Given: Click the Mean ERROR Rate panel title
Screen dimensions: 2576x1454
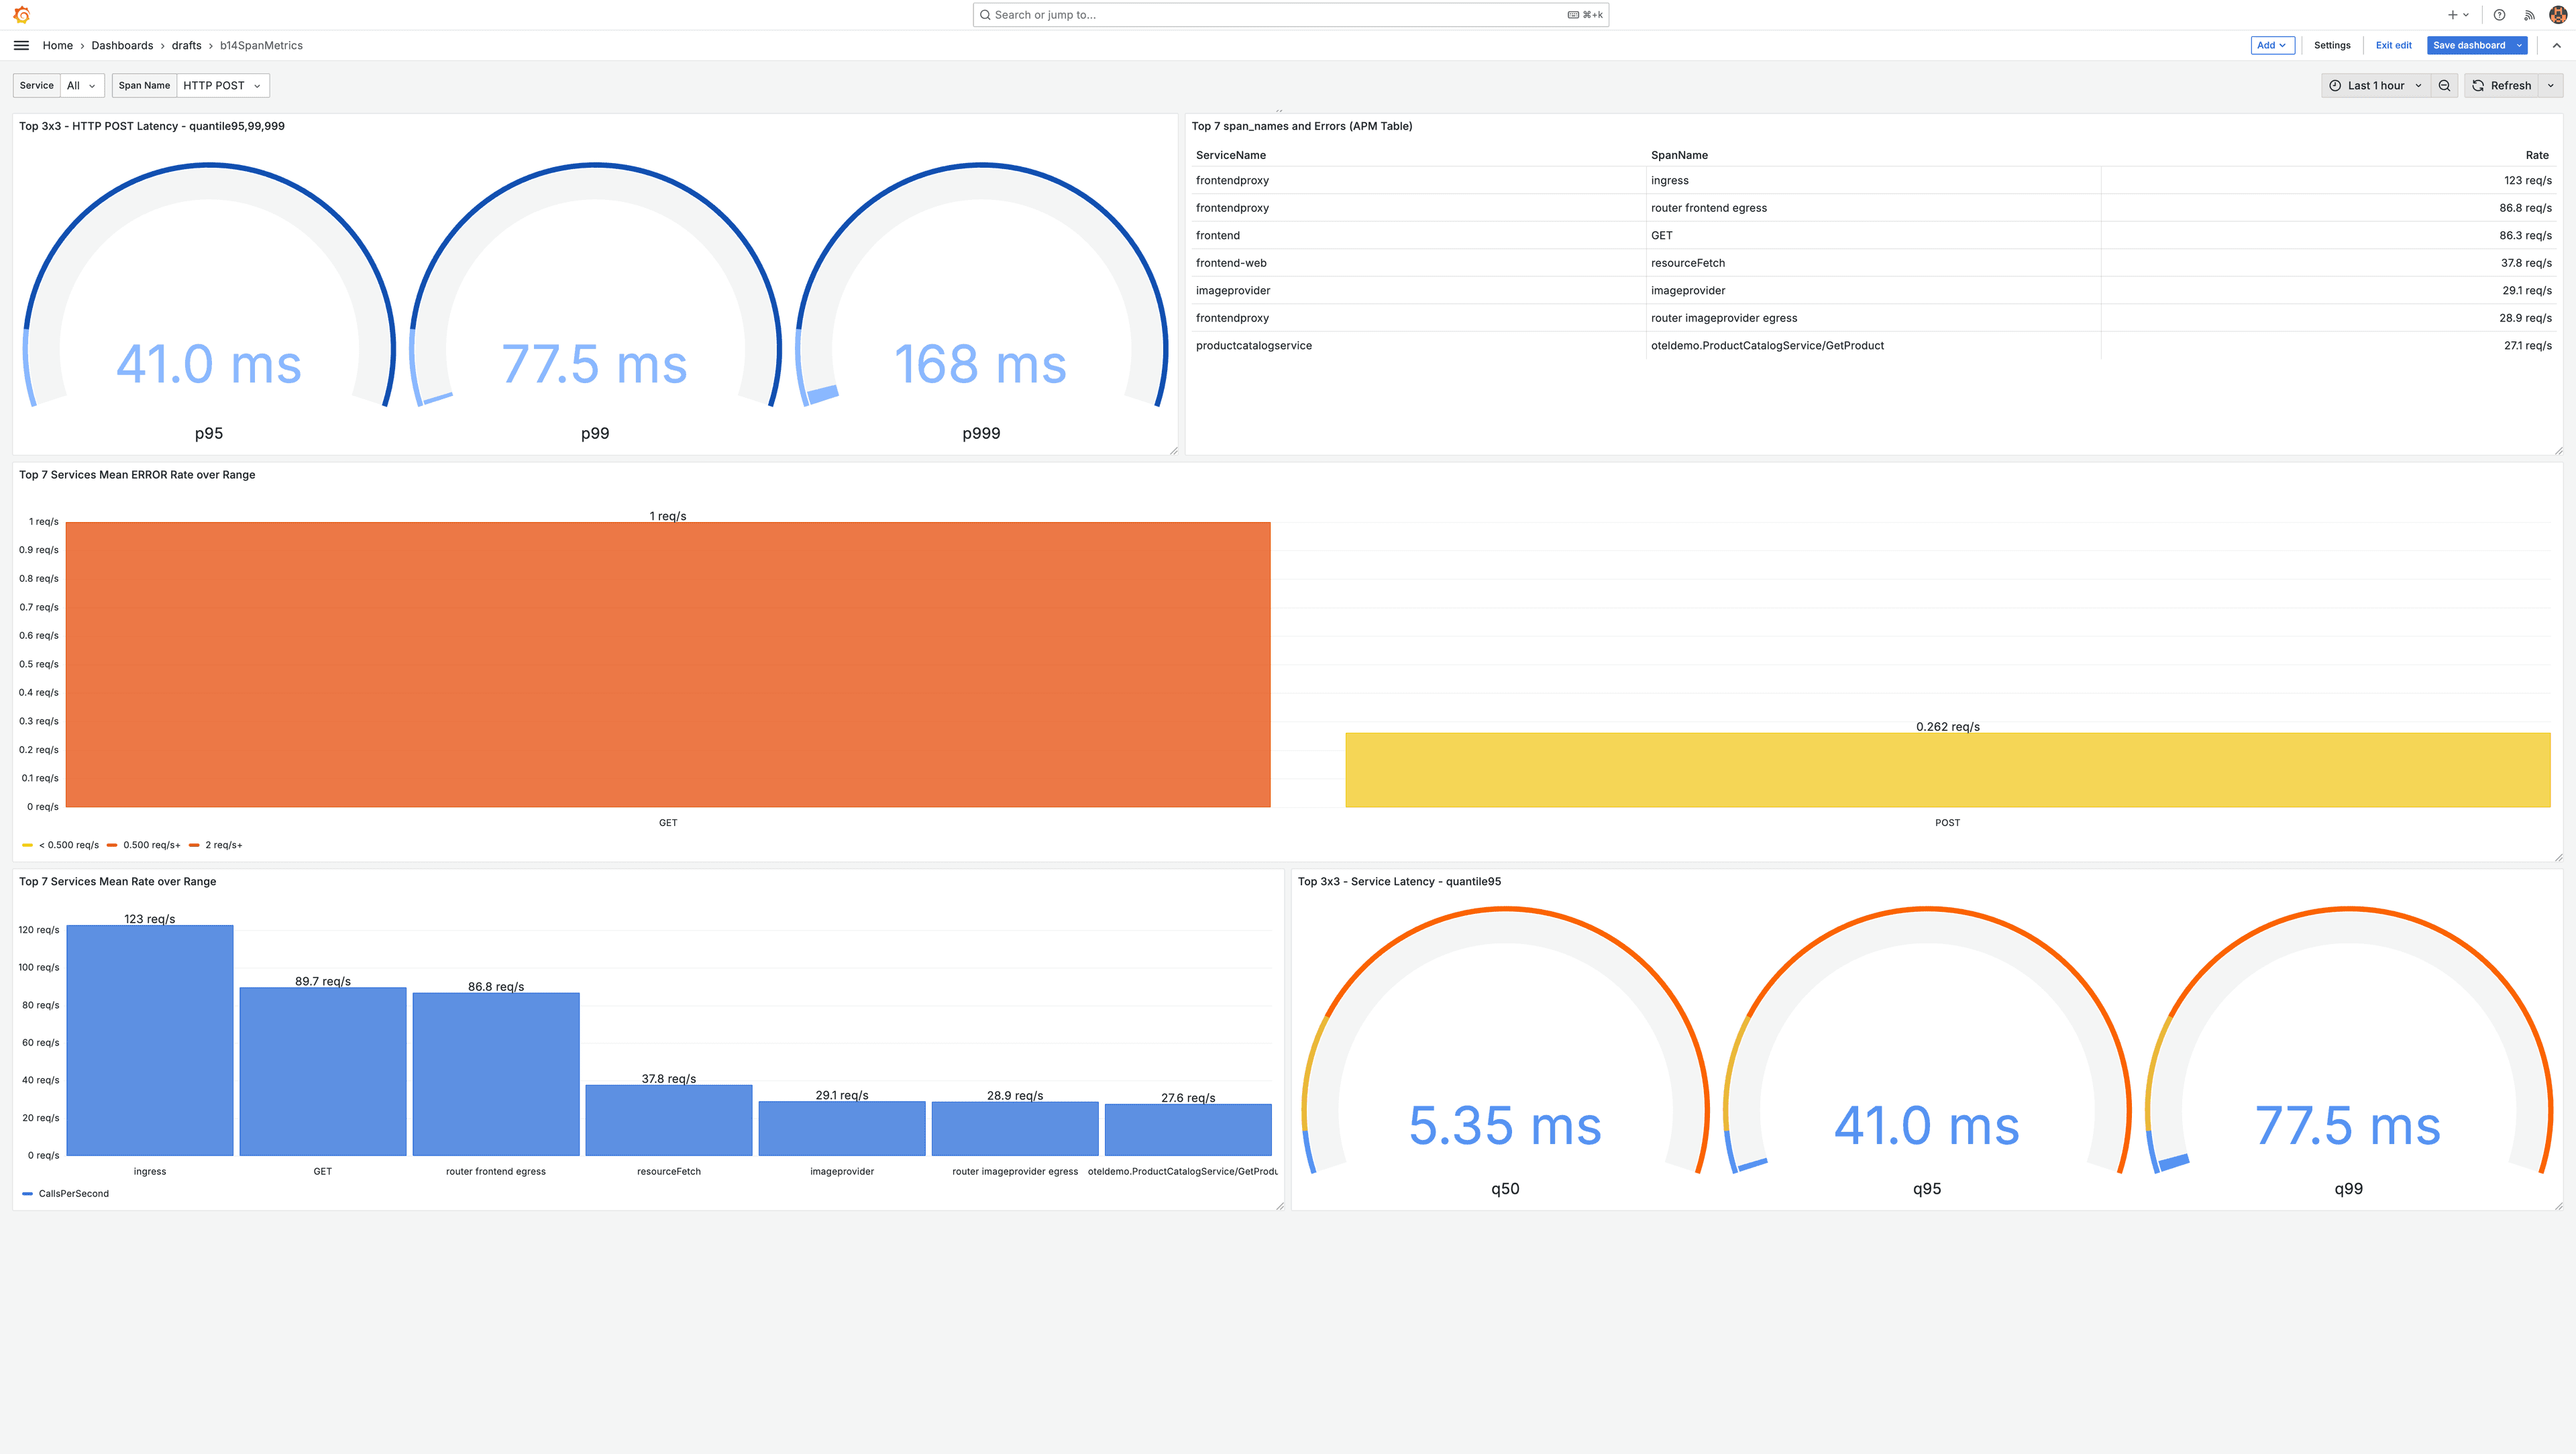Looking at the screenshot, I should [137, 475].
